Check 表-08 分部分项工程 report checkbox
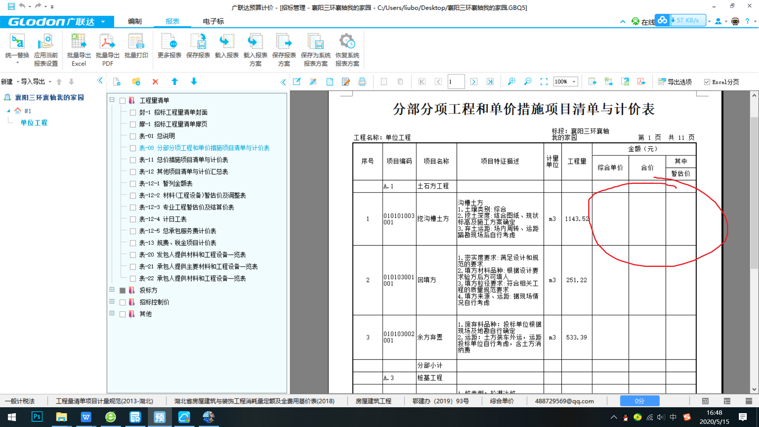Screen dimensions: 759x427 pyautogui.click(x=133, y=148)
